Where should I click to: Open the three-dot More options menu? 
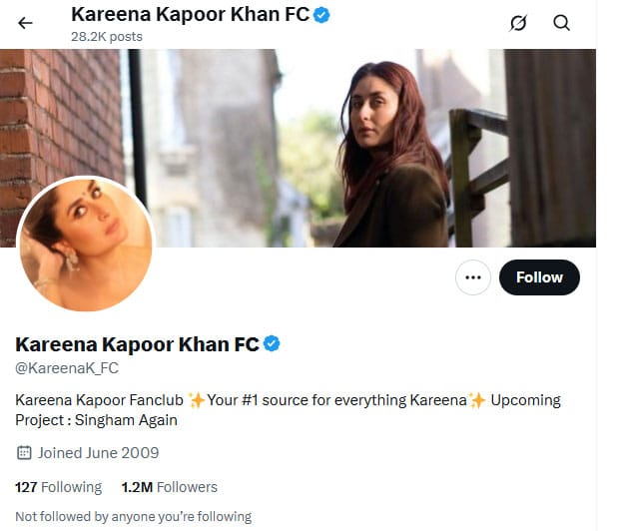click(473, 277)
